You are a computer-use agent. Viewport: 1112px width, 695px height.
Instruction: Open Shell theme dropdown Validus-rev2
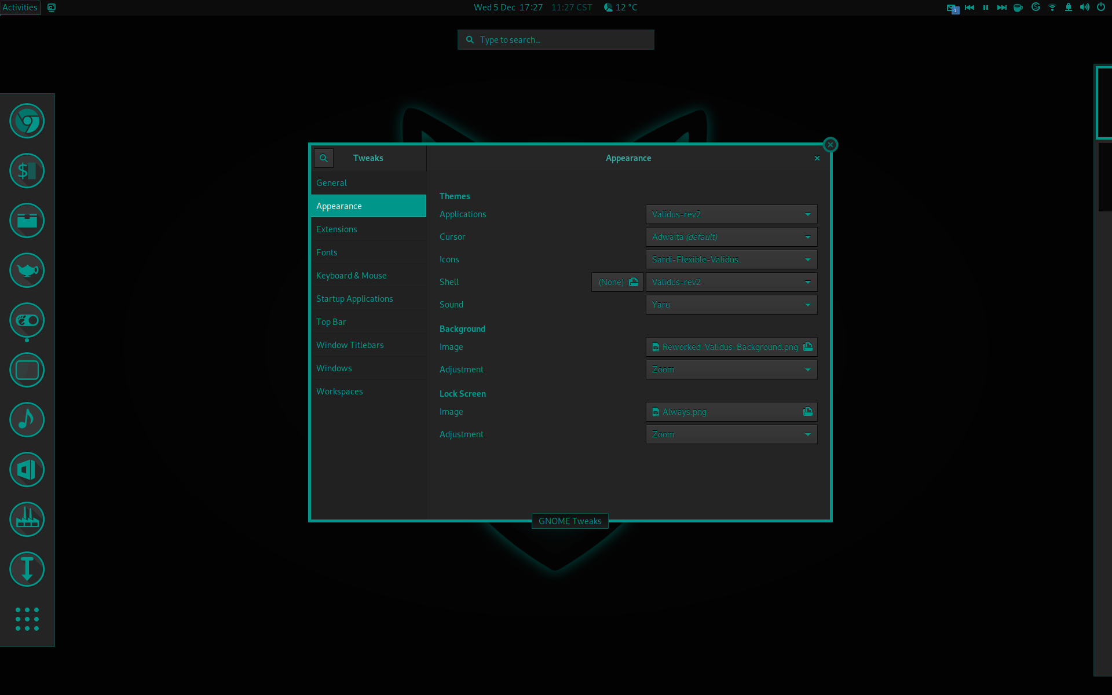coord(731,282)
